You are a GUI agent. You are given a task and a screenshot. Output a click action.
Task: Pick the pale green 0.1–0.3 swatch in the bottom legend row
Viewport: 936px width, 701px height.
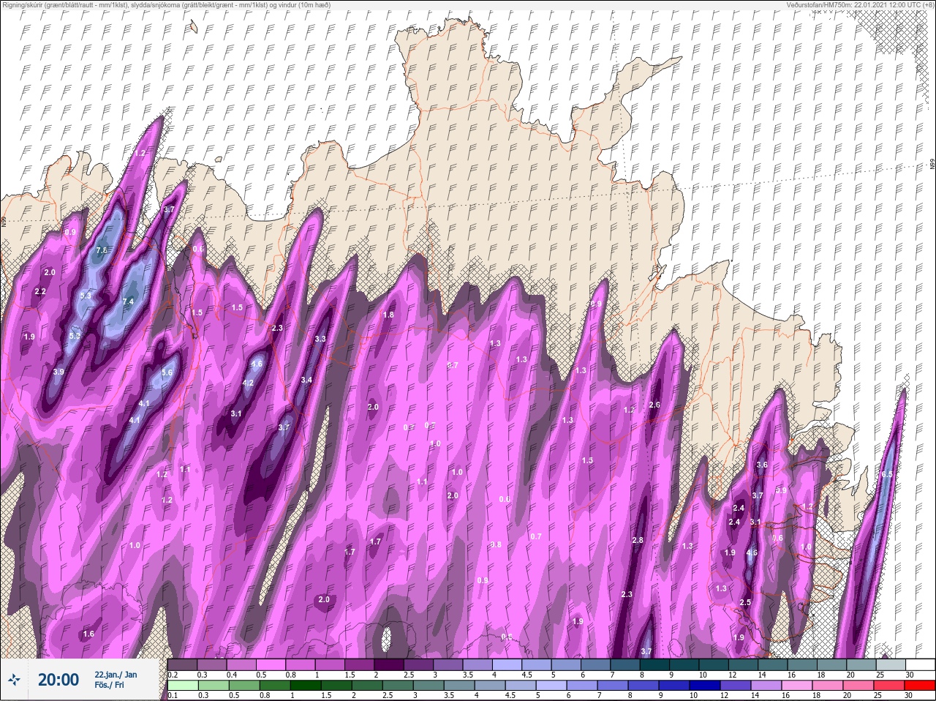coord(184,686)
